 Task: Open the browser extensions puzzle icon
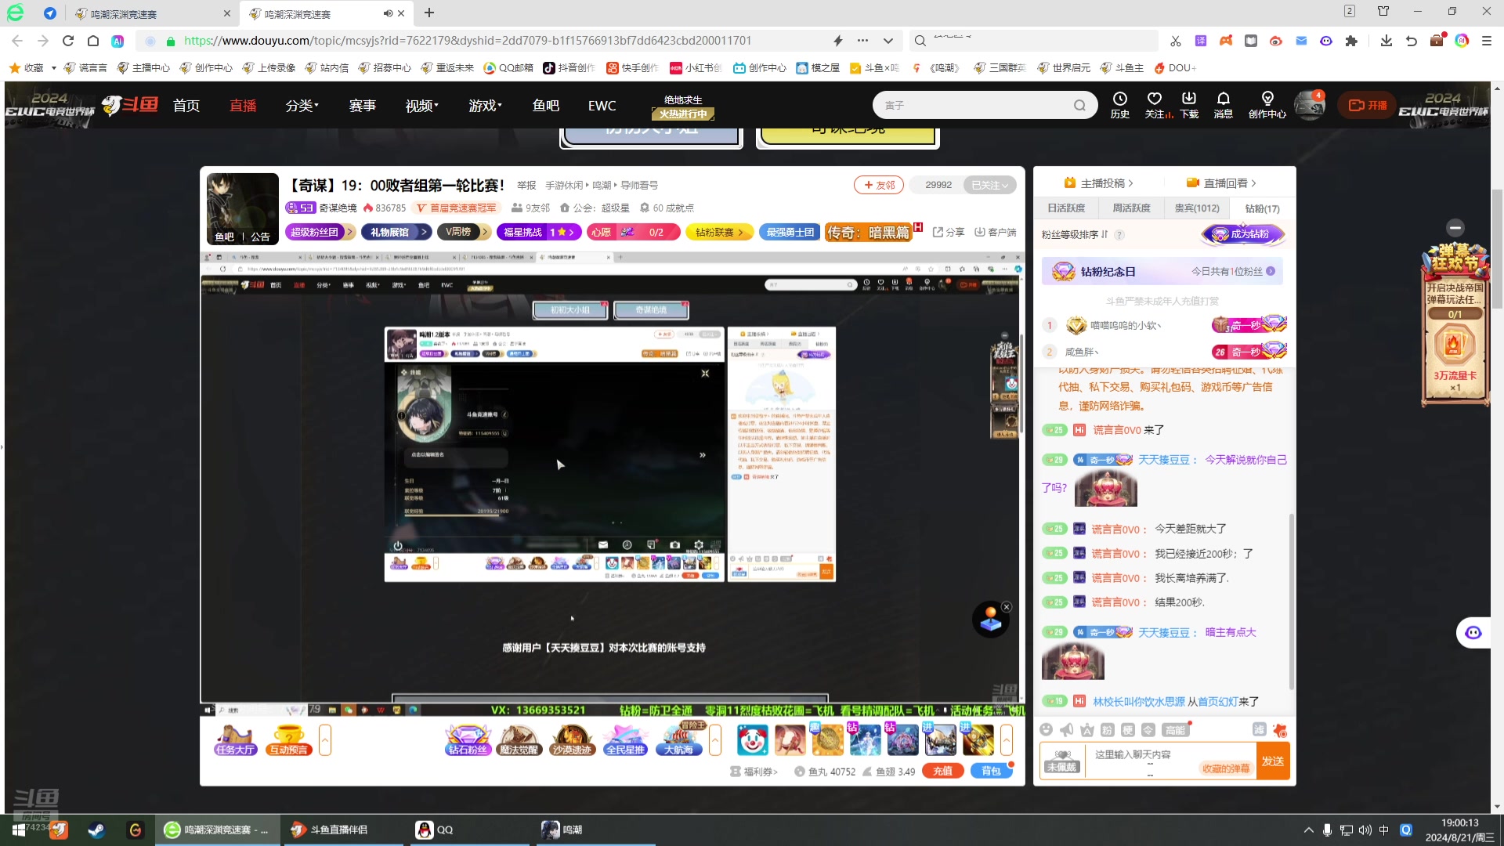tap(1350, 41)
